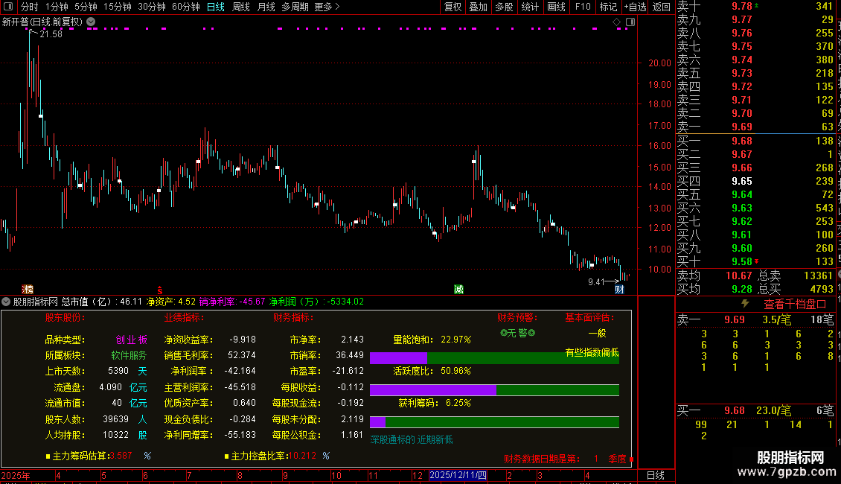
Task: Collapse the 股朋指标网 indicator panel
Action: tap(6, 302)
